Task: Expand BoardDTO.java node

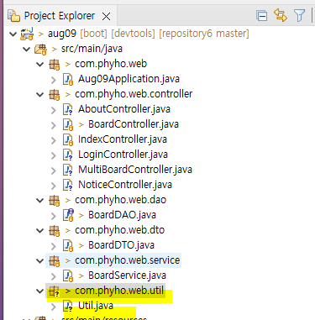Action: pos(54,246)
